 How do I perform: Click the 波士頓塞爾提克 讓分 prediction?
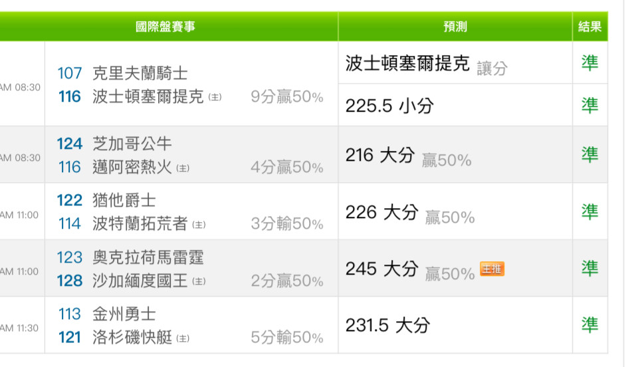[427, 64]
